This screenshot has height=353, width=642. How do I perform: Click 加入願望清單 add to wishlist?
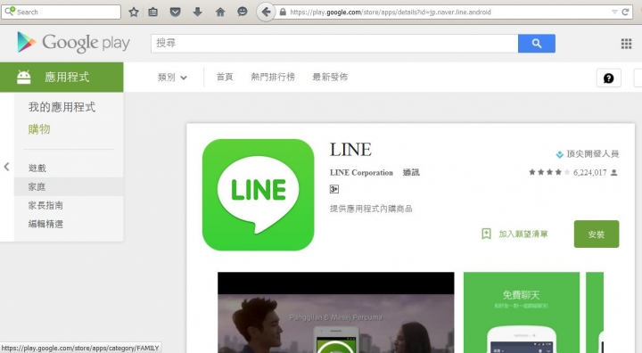523,234
